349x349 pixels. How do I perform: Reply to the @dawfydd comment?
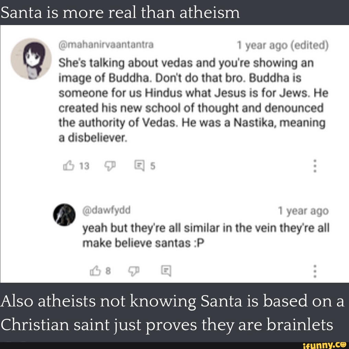pos(166,271)
